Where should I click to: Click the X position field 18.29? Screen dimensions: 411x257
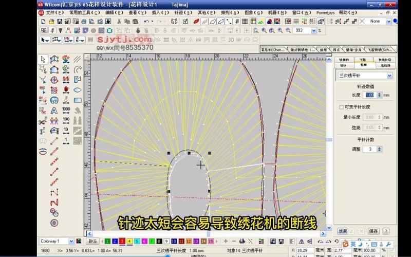[x=305, y=250]
